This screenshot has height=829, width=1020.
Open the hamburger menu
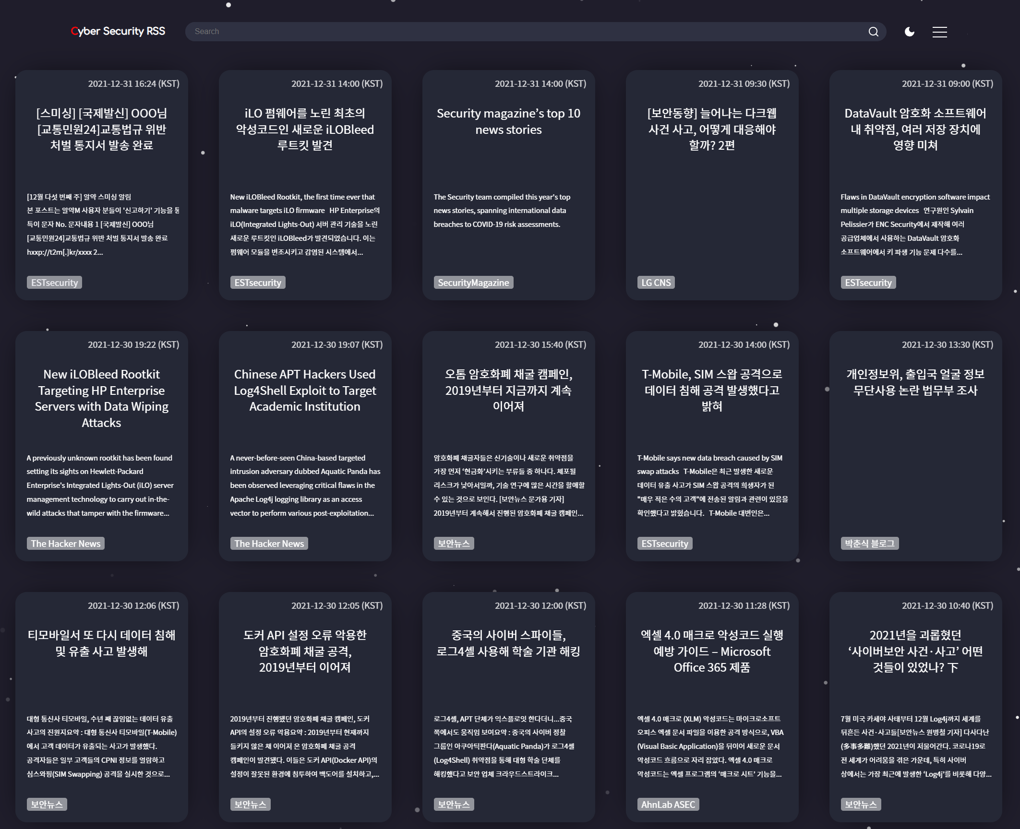pos(939,32)
